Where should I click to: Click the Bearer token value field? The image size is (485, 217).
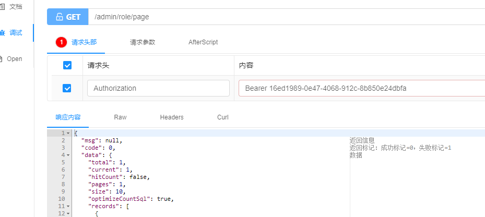point(362,88)
